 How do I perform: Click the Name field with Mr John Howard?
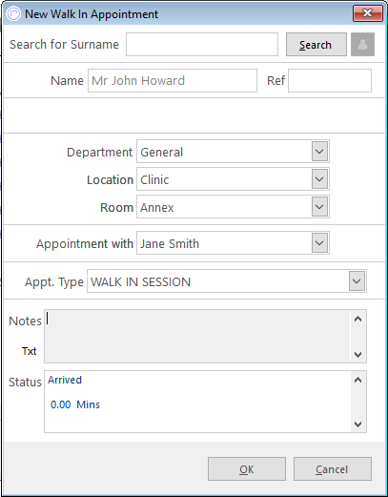coord(173,81)
